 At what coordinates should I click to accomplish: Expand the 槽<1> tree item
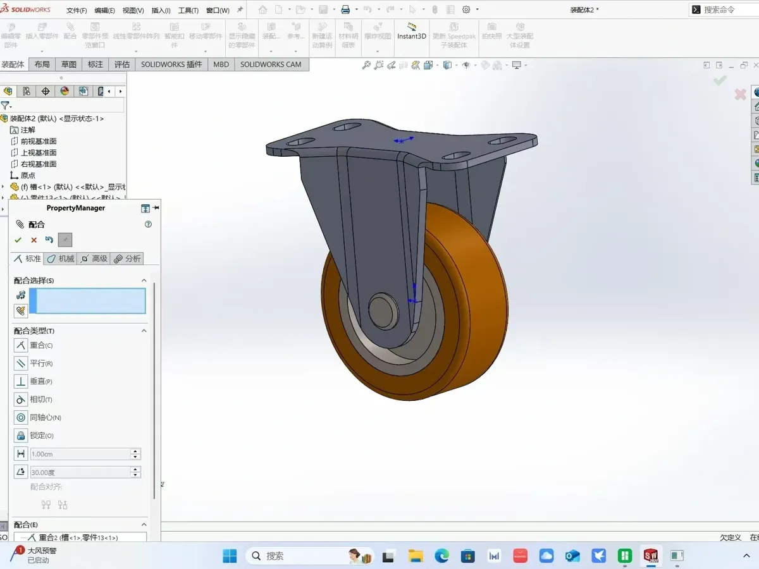click(x=3, y=187)
